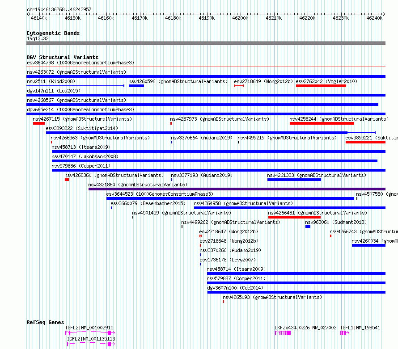Open the nsv4266743 variant label
398x349 pixels.
[364, 231]
